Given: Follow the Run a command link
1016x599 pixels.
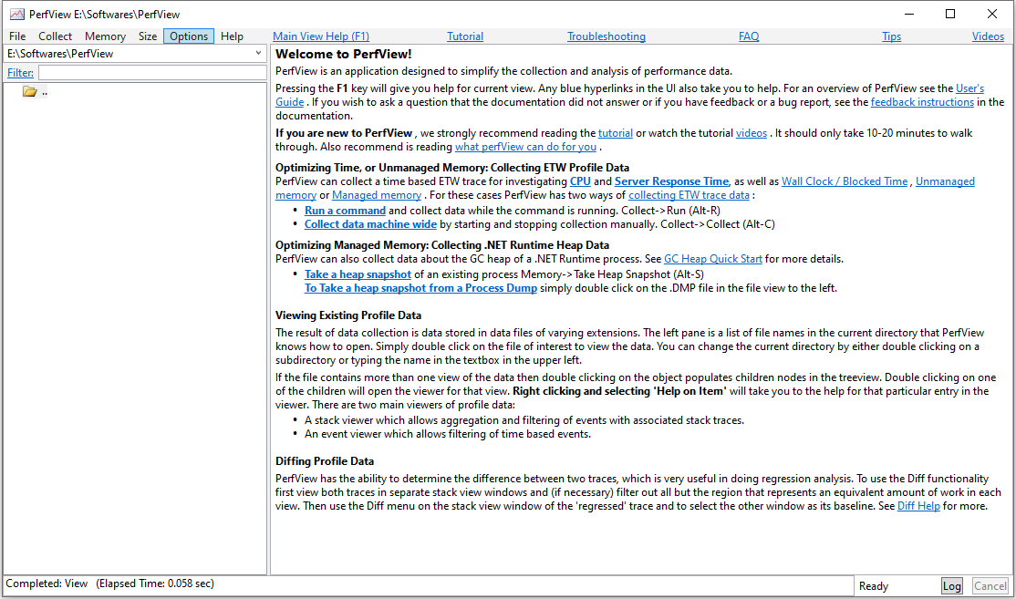Looking at the screenshot, I should click(345, 211).
